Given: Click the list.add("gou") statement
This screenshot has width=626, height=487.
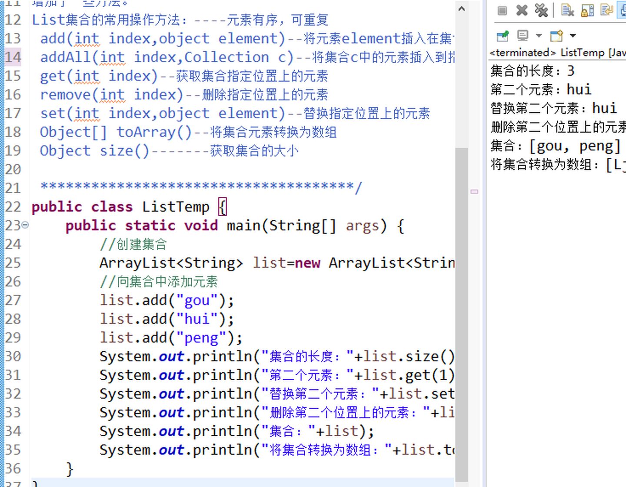Looking at the screenshot, I should pyautogui.click(x=167, y=300).
